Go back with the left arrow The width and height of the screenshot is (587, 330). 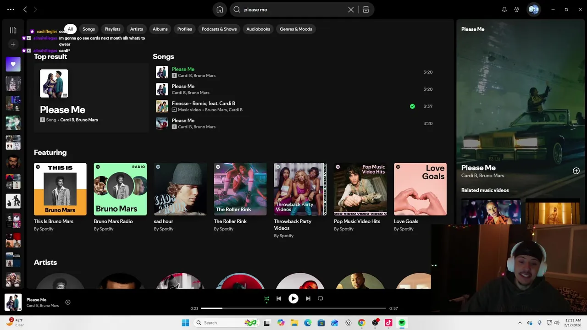[x=25, y=9]
